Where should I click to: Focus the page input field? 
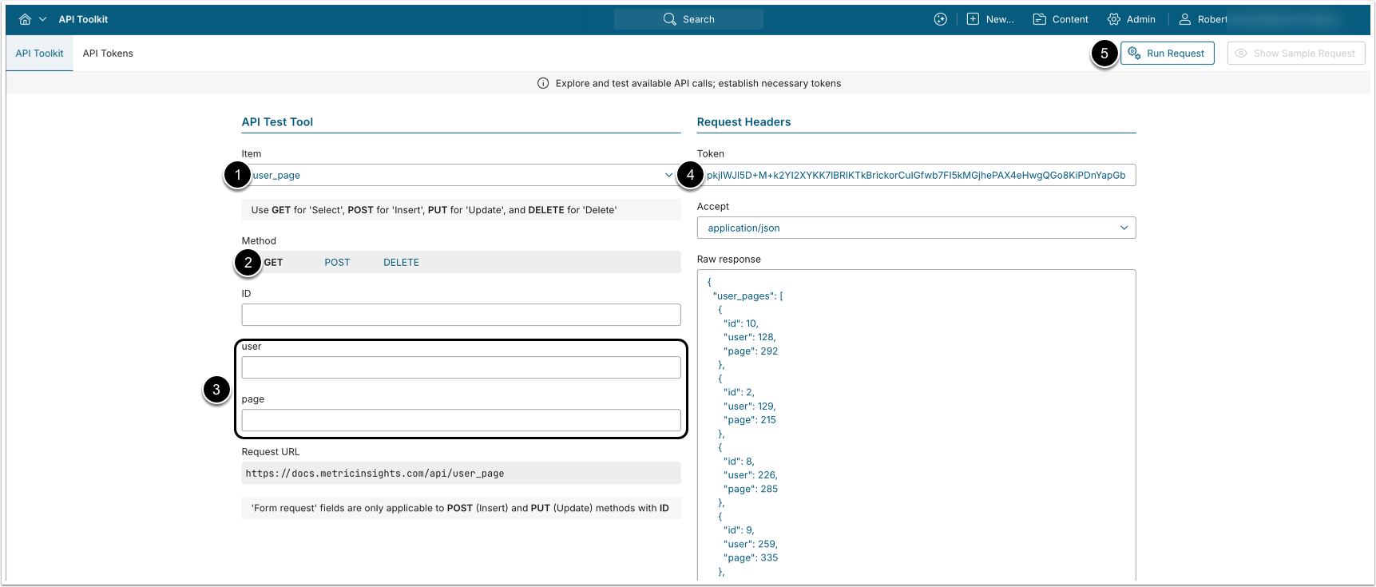click(461, 420)
